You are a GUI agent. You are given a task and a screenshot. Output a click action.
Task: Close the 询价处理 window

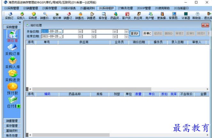[x=205, y=25]
